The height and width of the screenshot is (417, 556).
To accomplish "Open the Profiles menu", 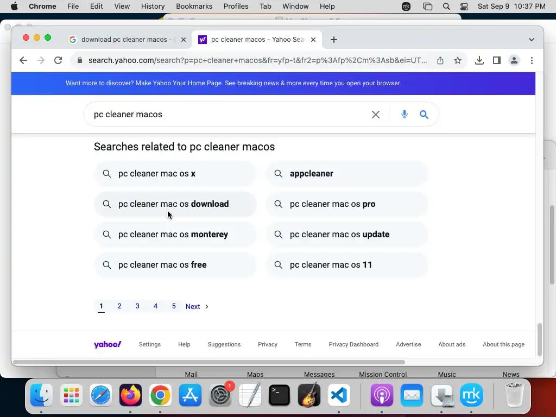I will (236, 7).
